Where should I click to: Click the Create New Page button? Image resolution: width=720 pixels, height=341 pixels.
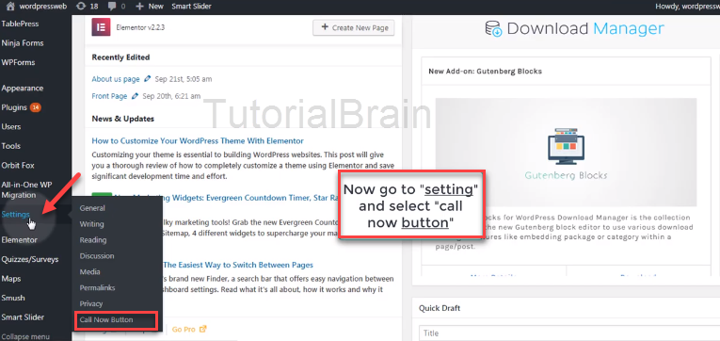(354, 27)
